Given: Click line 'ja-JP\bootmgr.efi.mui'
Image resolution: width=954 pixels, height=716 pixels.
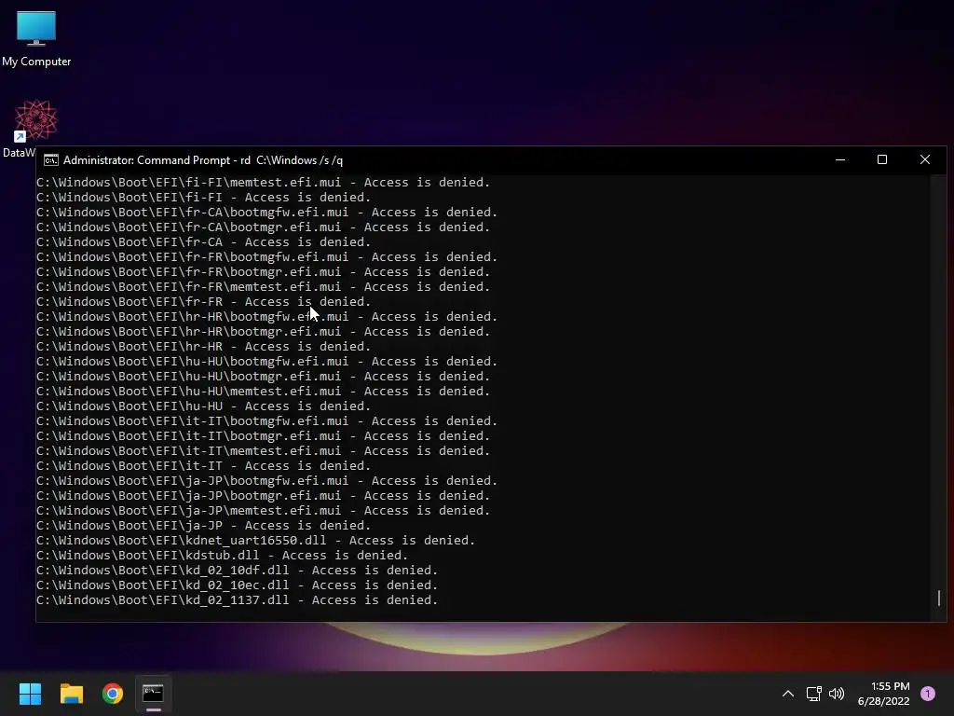Looking at the screenshot, I should [x=264, y=496].
